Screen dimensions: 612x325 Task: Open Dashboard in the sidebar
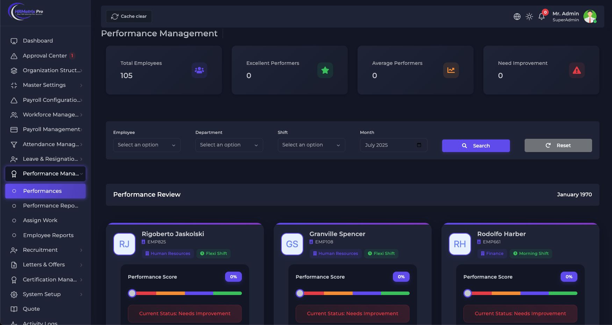38,41
